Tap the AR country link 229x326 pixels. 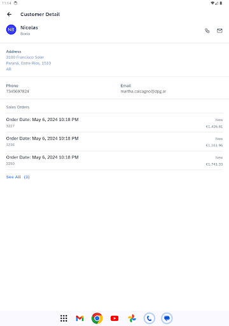point(9,69)
